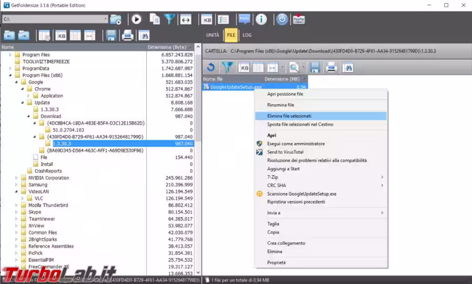472x284 pixels.
Task: Expand the NVIDIA Corporation folder
Action: [16, 178]
